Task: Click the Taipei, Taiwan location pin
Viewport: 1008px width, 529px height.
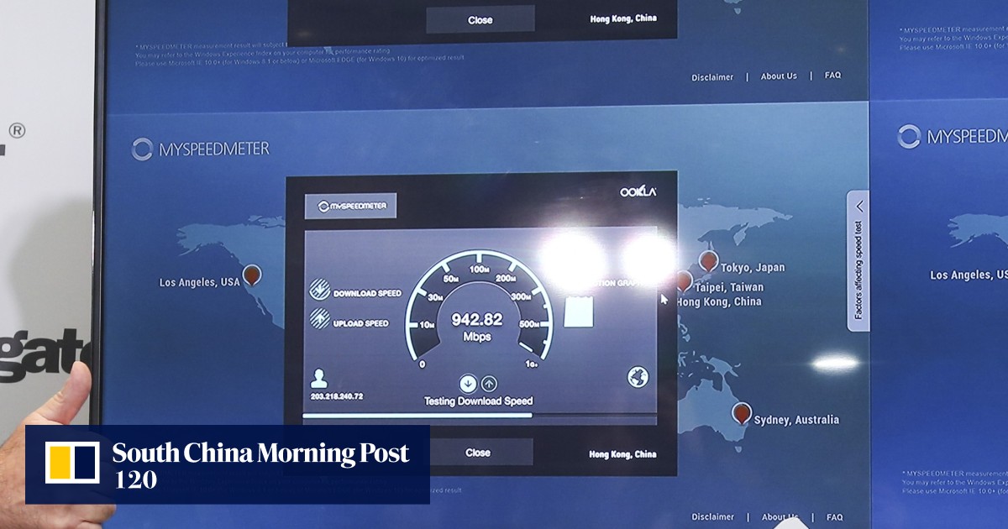Action: click(x=684, y=280)
